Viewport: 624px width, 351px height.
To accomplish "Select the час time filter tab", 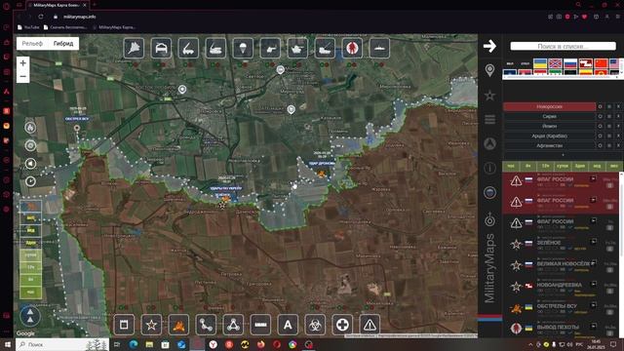I will 511,166.
